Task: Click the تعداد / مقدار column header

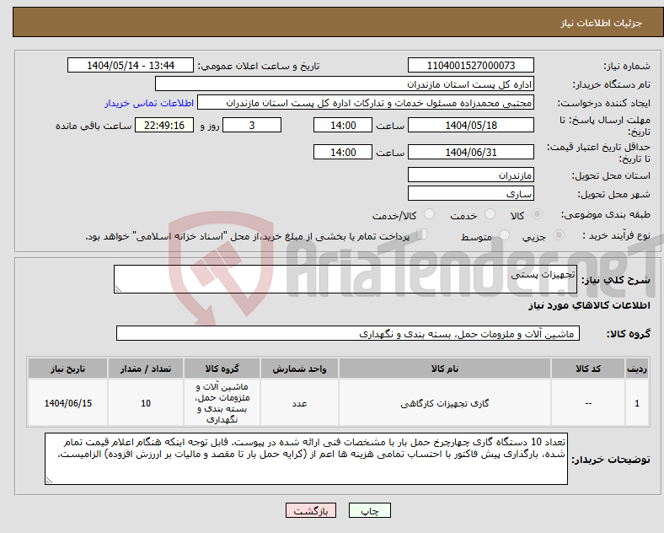Action: [x=146, y=369]
